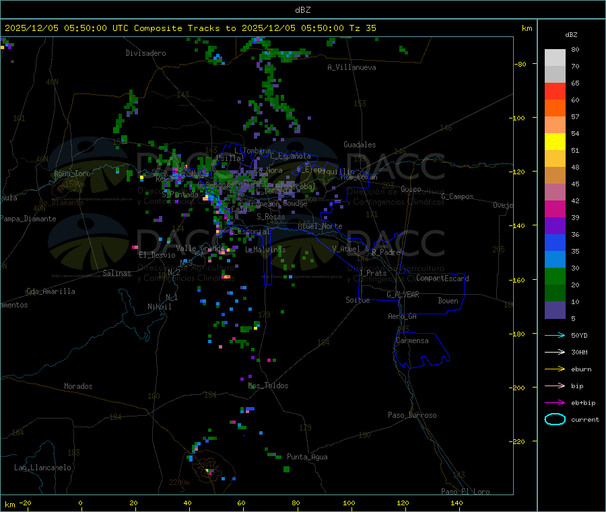Screen dimensions: 606x512
Task: Click the Punta_Agua map label
Action: tap(307, 457)
